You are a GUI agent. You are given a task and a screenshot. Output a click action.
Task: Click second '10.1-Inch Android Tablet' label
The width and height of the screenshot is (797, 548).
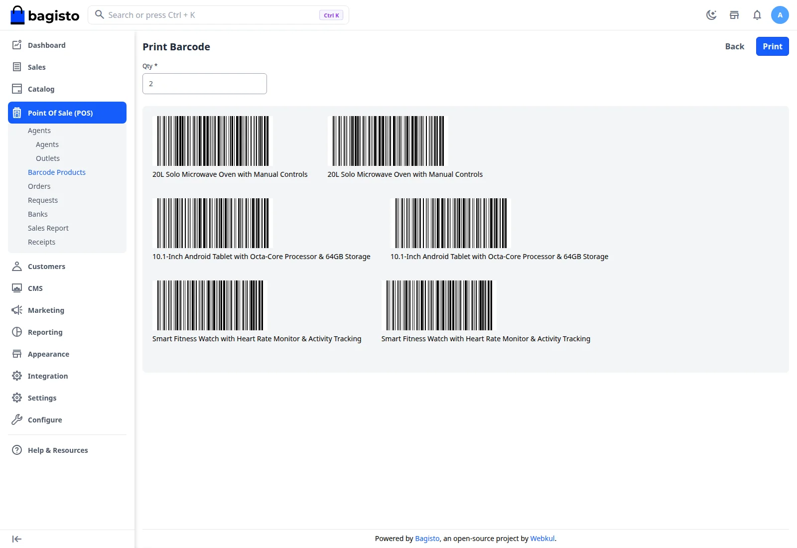pyautogui.click(x=500, y=257)
